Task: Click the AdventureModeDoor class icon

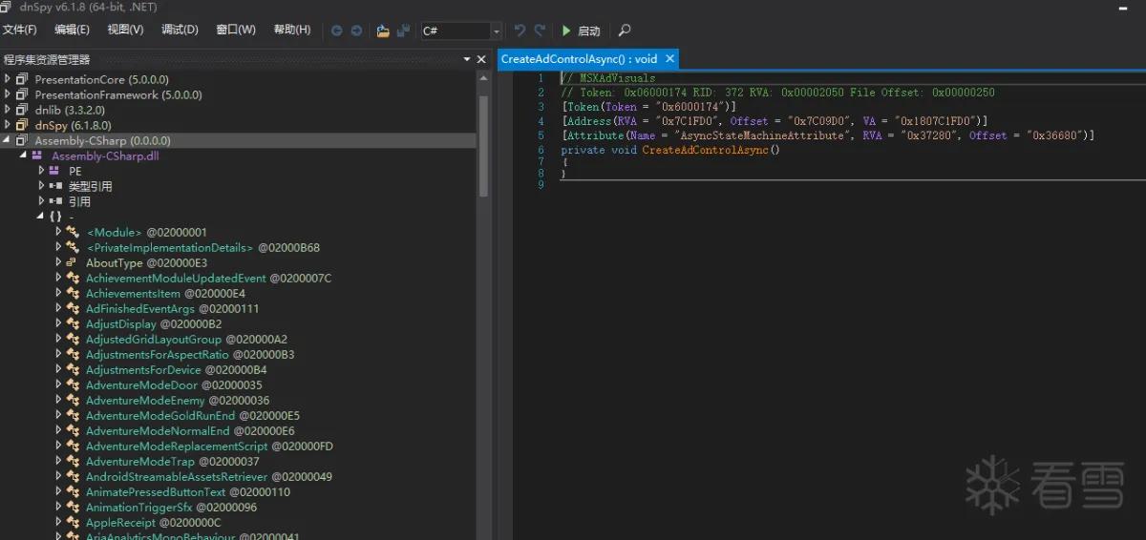Action: point(74,384)
